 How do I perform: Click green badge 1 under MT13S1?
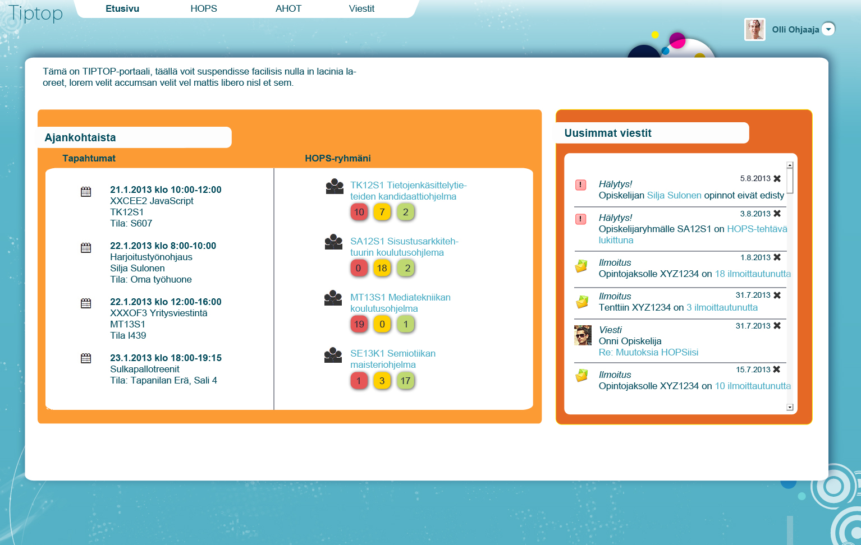pos(406,324)
